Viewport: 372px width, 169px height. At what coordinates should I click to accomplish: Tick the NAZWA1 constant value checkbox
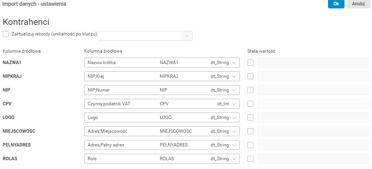point(250,63)
